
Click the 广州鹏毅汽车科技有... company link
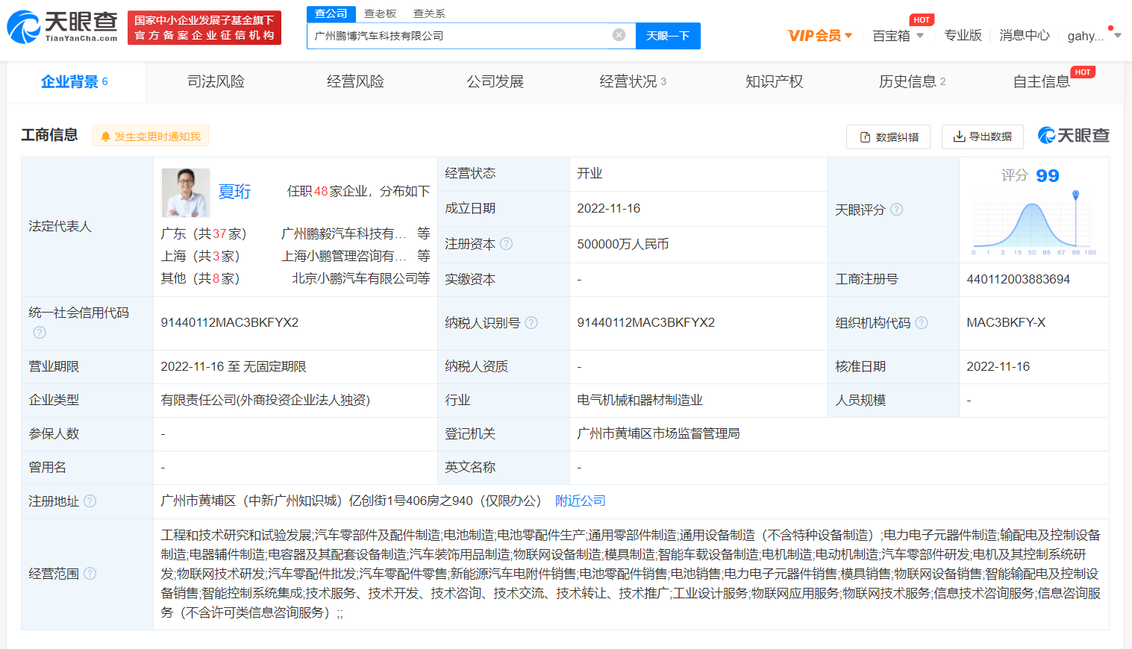coord(343,234)
